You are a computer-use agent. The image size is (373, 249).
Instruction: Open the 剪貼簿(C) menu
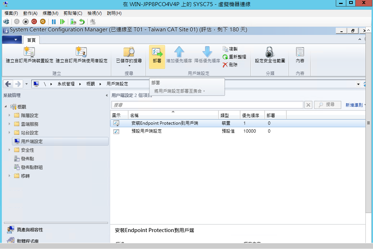click(x=73, y=13)
